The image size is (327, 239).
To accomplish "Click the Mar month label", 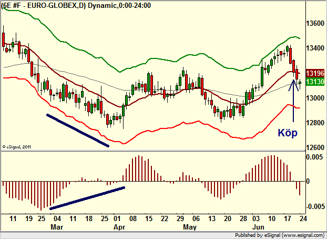I will tap(57, 227).
